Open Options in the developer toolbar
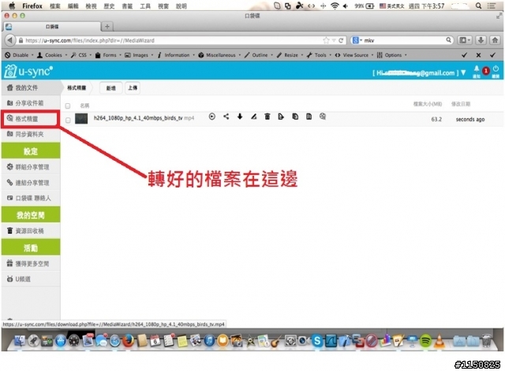 tap(391, 55)
